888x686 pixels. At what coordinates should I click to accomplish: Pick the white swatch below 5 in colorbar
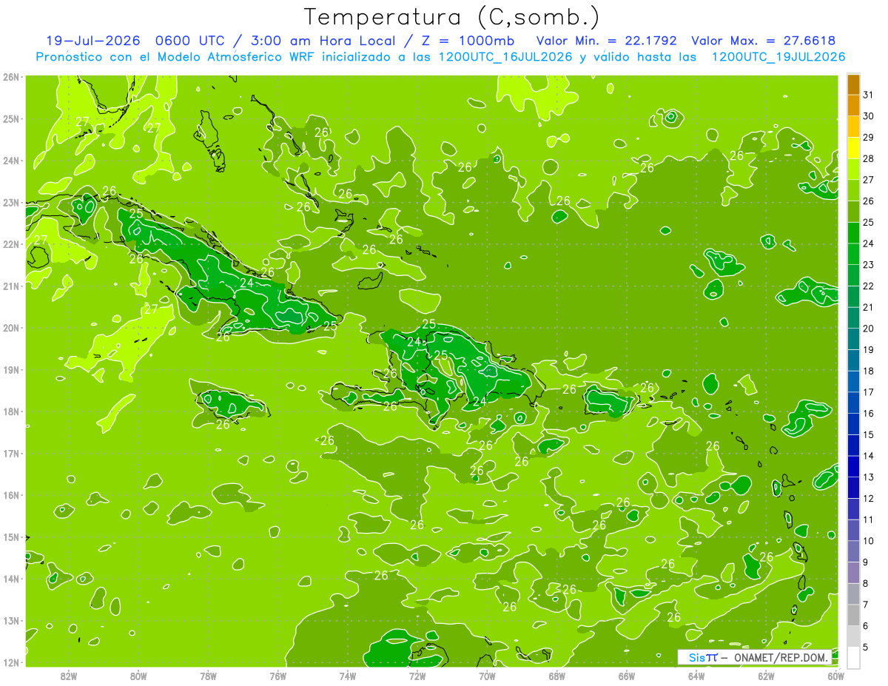(853, 657)
